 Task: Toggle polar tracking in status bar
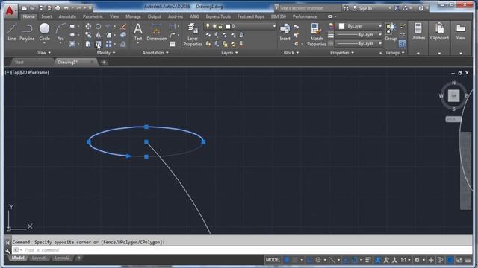(318, 260)
